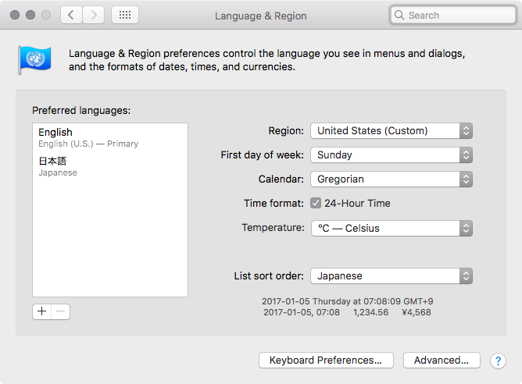Click the back navigation arrow
This screenshot has width=522, height=384.
71,15
